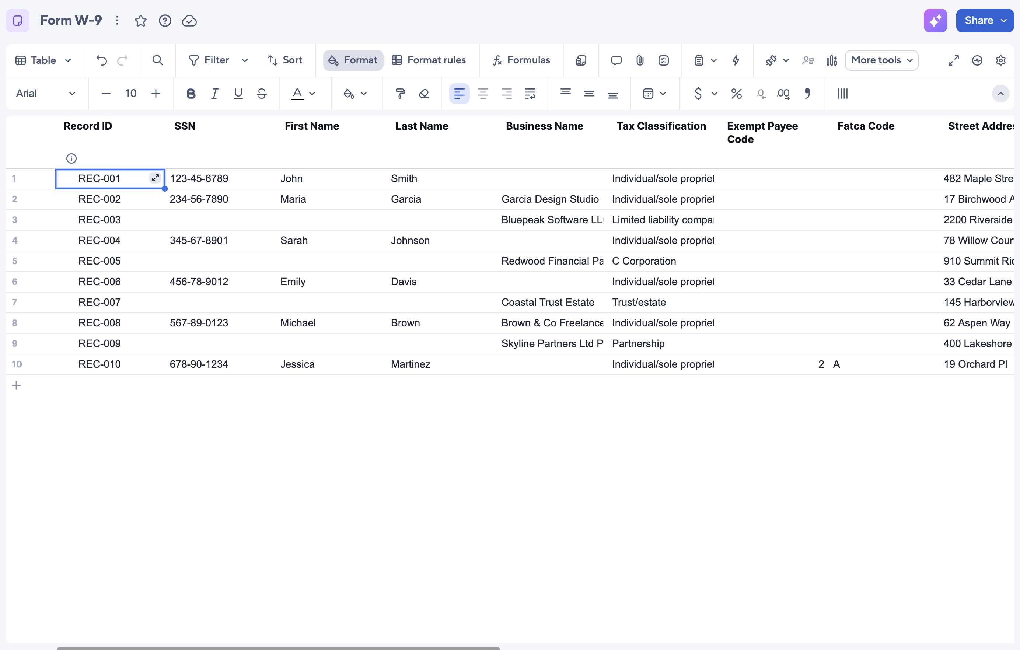Toggle underline formatting

(x=238, y=94)
